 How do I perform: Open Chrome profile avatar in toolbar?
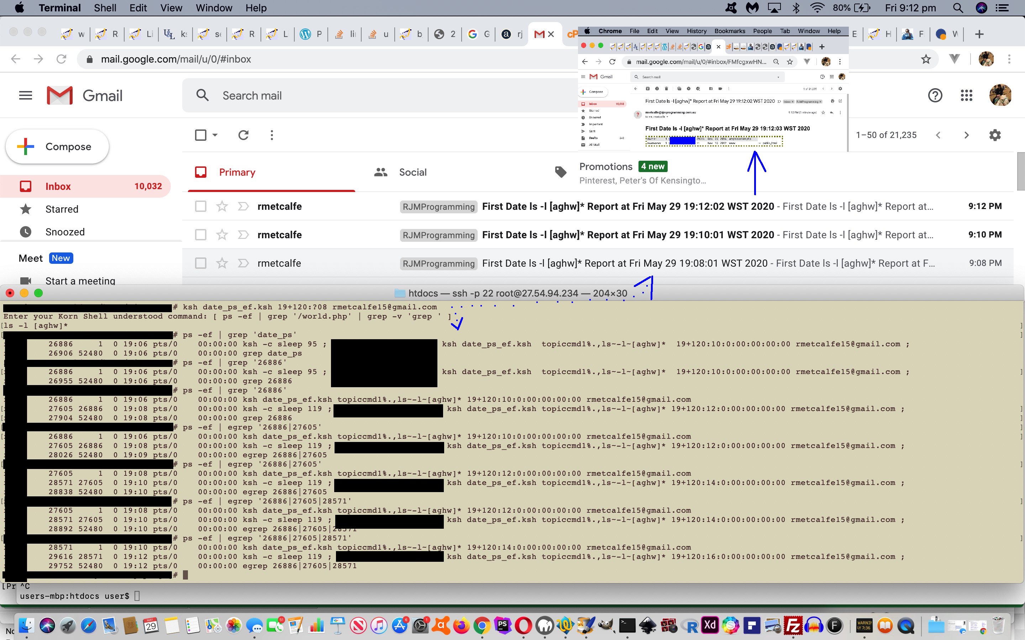click(x=986, y=59)
